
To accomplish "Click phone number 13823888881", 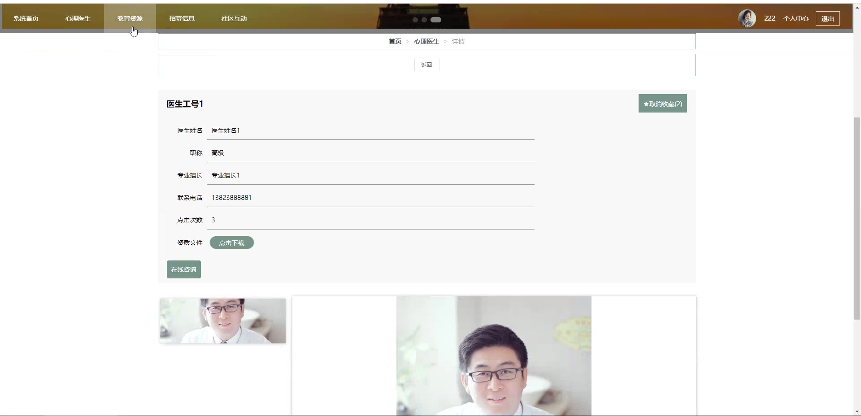I will click(231, 198).
